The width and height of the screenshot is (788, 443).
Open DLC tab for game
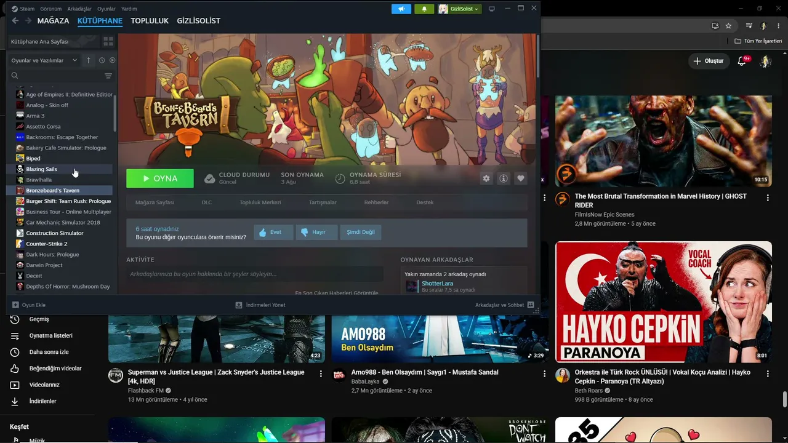[x=207, y=202]
